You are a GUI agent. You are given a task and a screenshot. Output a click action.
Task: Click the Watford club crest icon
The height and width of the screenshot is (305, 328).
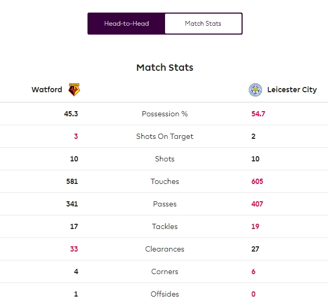[x=74, y=90]
